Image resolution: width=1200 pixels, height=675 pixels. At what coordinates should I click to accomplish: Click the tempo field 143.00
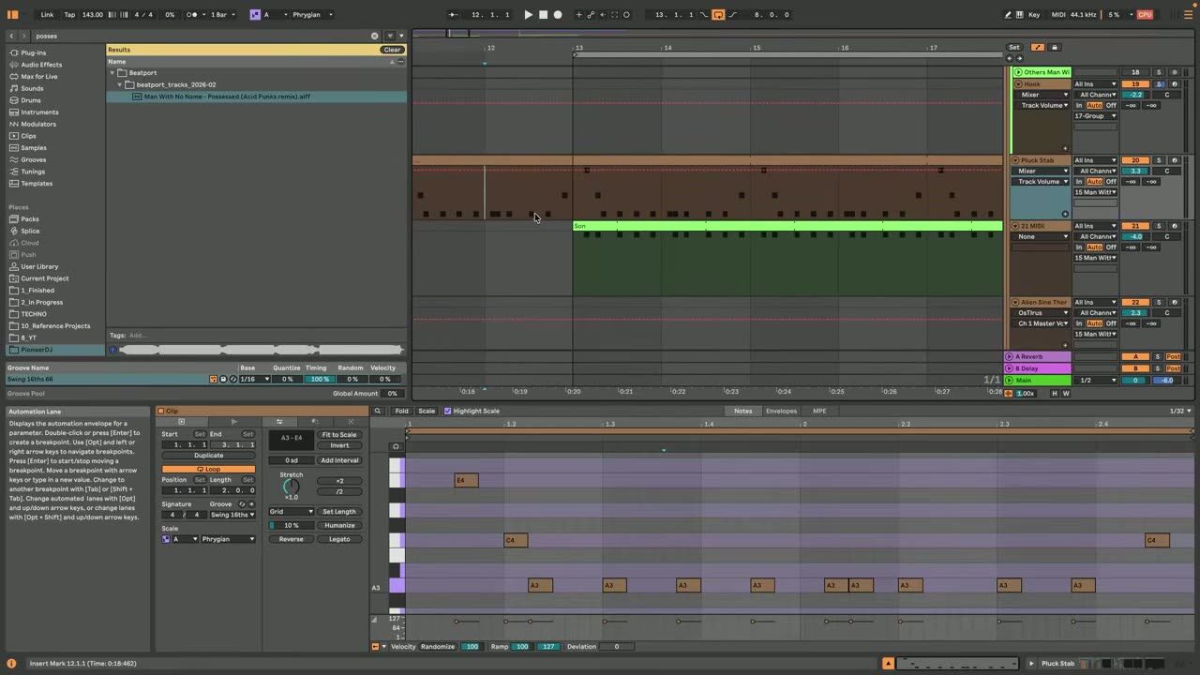(92, 14)
